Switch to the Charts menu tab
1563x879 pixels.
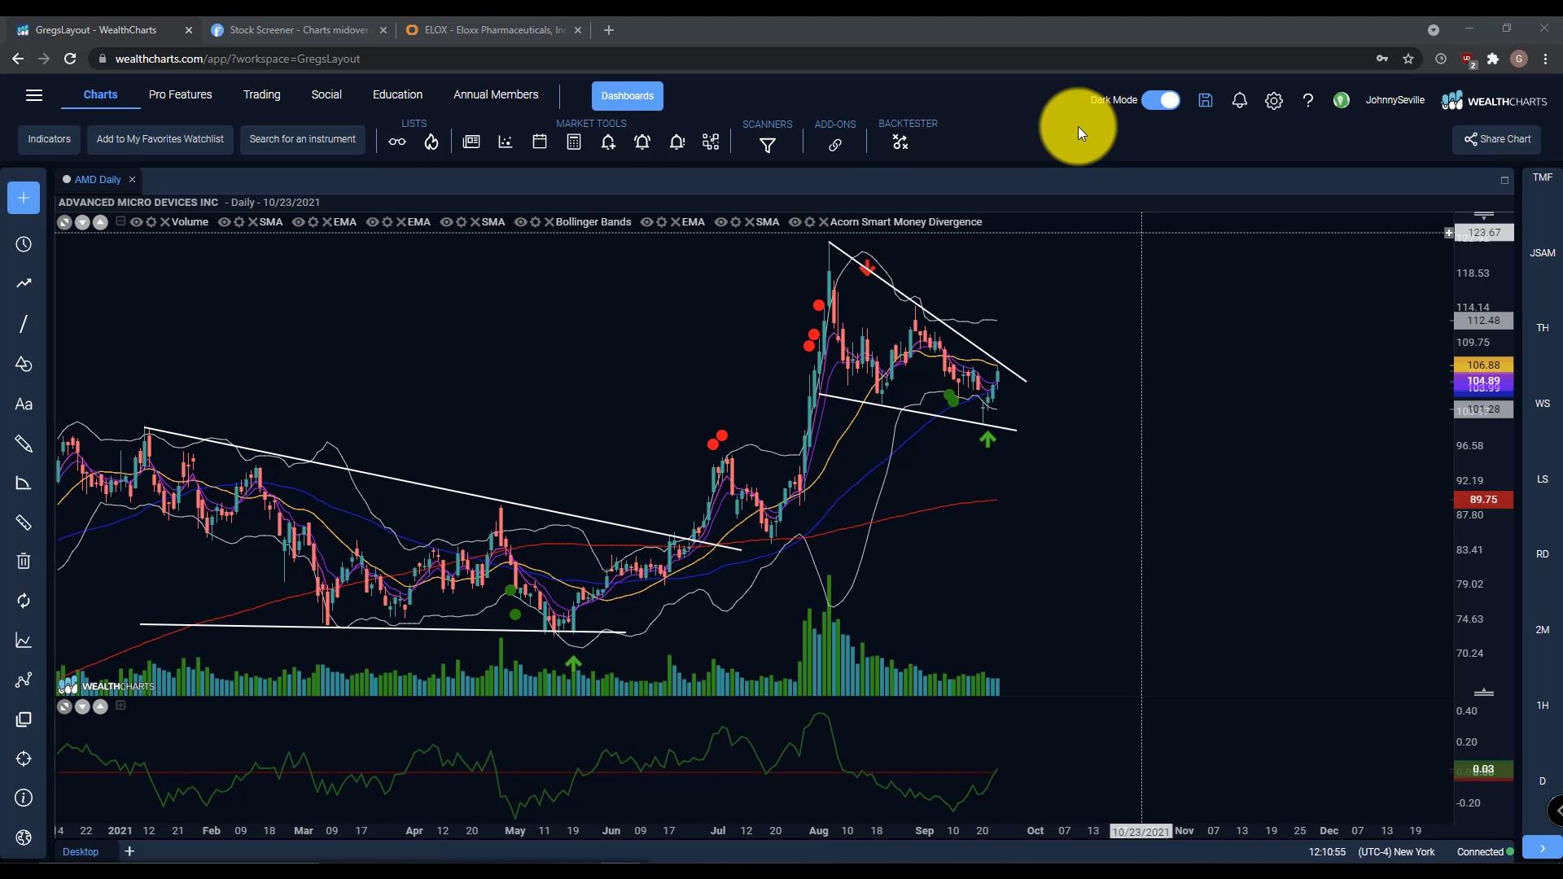tap(100, 95)
